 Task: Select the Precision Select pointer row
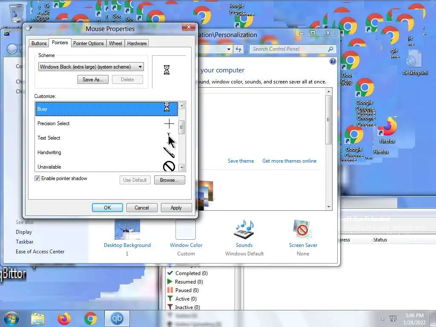coord(106,123)
